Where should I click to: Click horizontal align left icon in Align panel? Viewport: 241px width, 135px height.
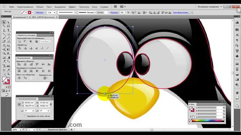tap(19, 64)
